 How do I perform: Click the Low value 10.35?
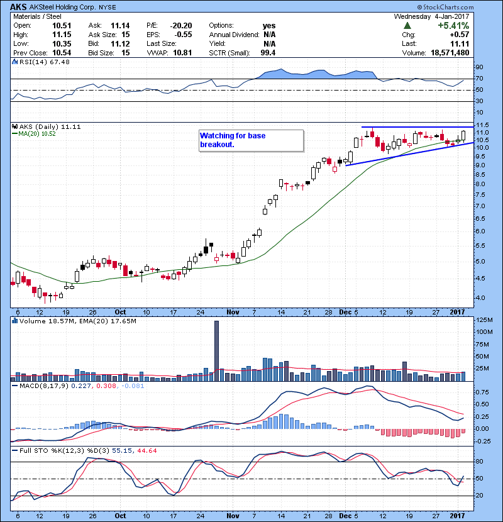pyautogui.click(x=62, y=43)
